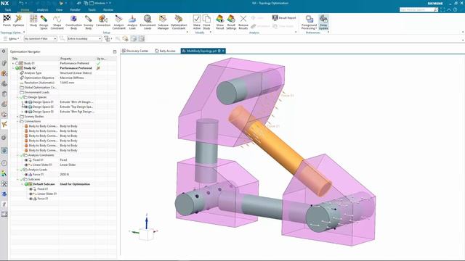
Task: Switch to the Tools ribbon tab
Action: point(92,9)
